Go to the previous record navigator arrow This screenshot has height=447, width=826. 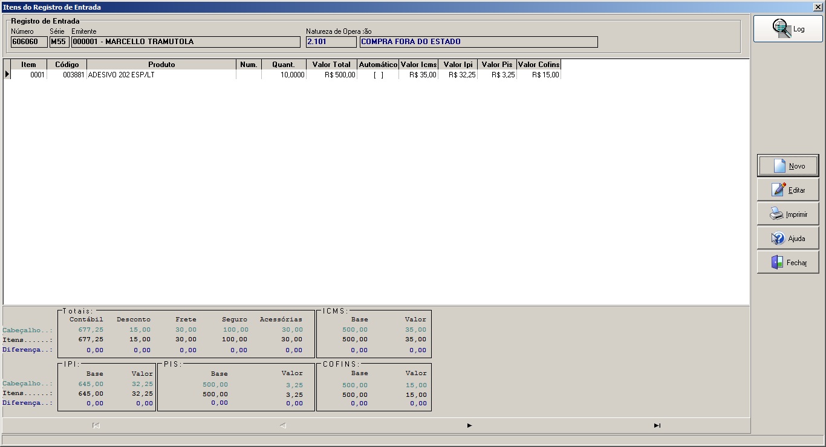pyautogui.click(x=282, y=425)
